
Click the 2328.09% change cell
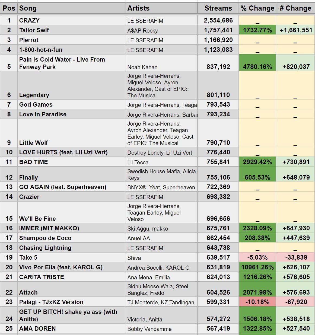click(257, 228)
